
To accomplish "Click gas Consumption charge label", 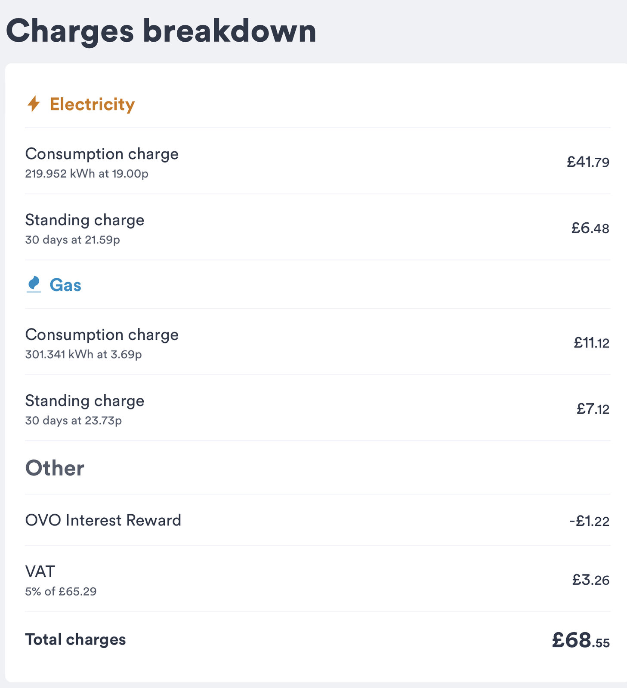I will tap(102, 335).
